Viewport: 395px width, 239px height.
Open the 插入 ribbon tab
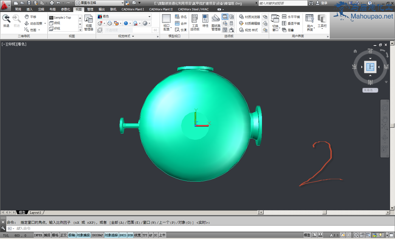pos(30,9)
